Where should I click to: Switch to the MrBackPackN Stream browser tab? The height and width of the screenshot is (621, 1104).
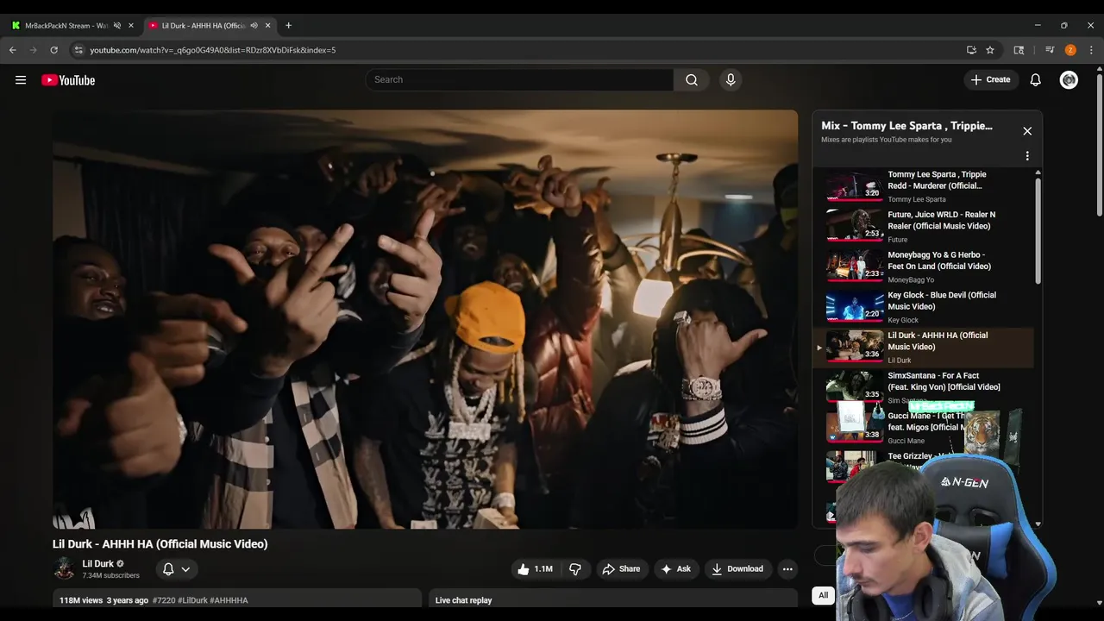click(66, 26)
